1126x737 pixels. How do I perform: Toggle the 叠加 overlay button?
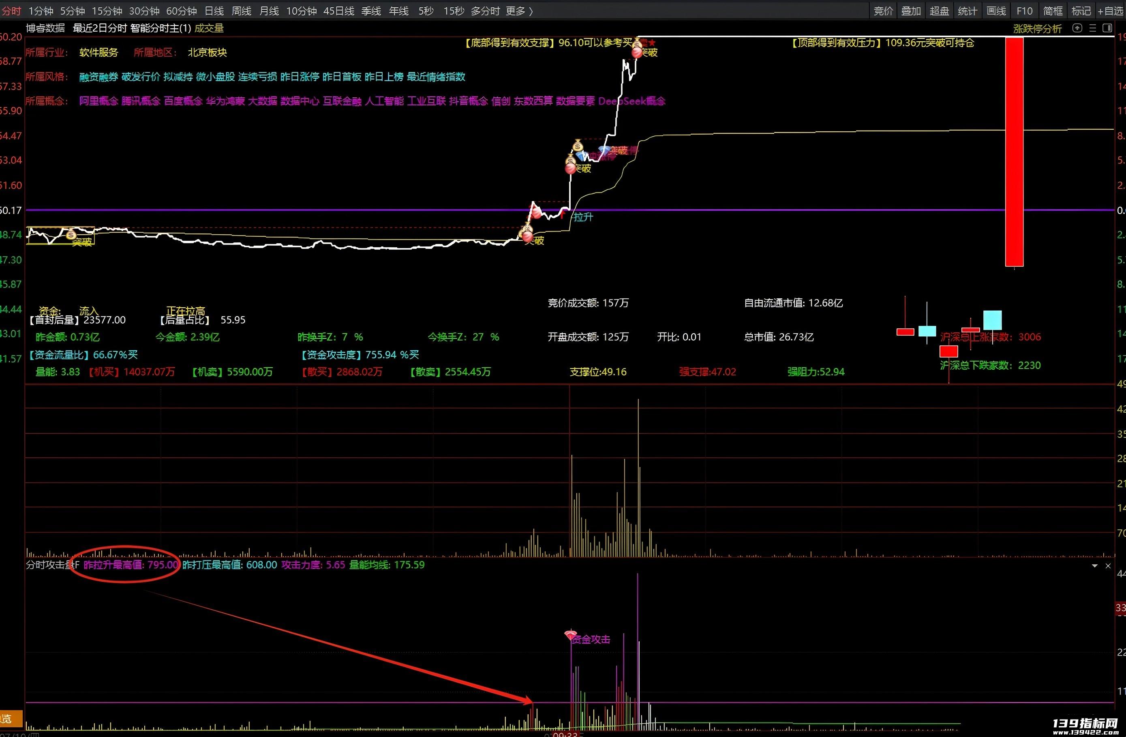(911, 11)
